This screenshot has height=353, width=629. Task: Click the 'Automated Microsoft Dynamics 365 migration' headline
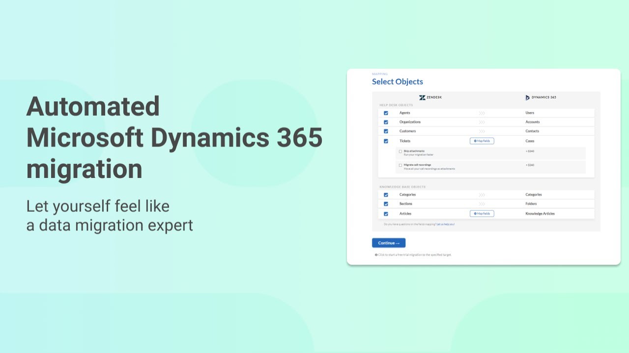pyautogui.click(x=174, y=138)
